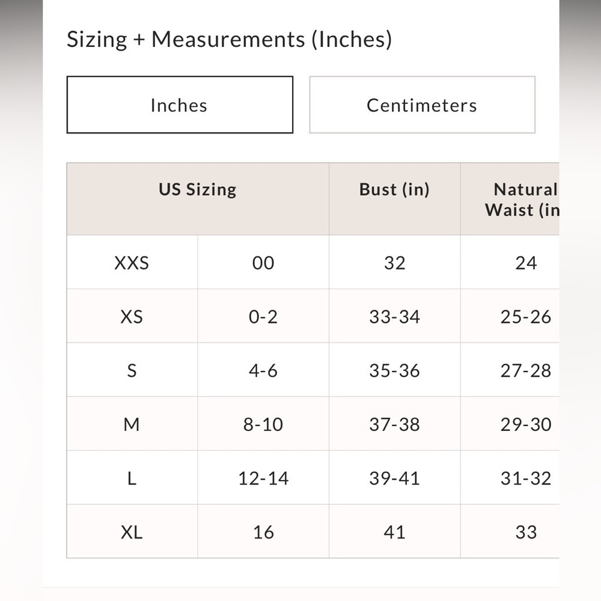This screenshot has height=601, width=601.
Task: Click the US Sizing column header
Action: point(198,199)
